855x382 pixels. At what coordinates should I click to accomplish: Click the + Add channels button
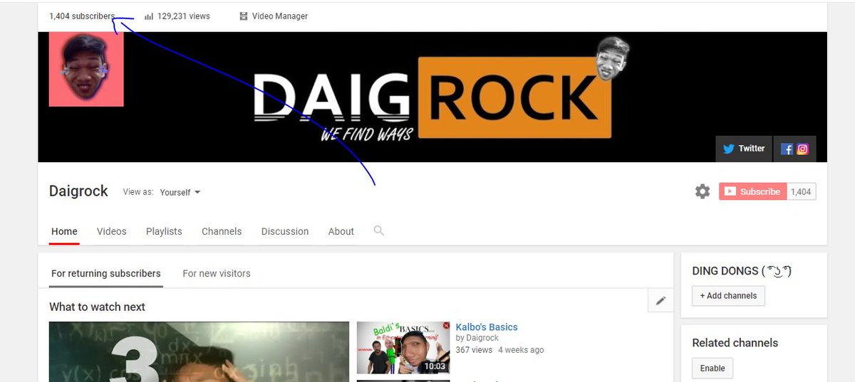[728, 296]
